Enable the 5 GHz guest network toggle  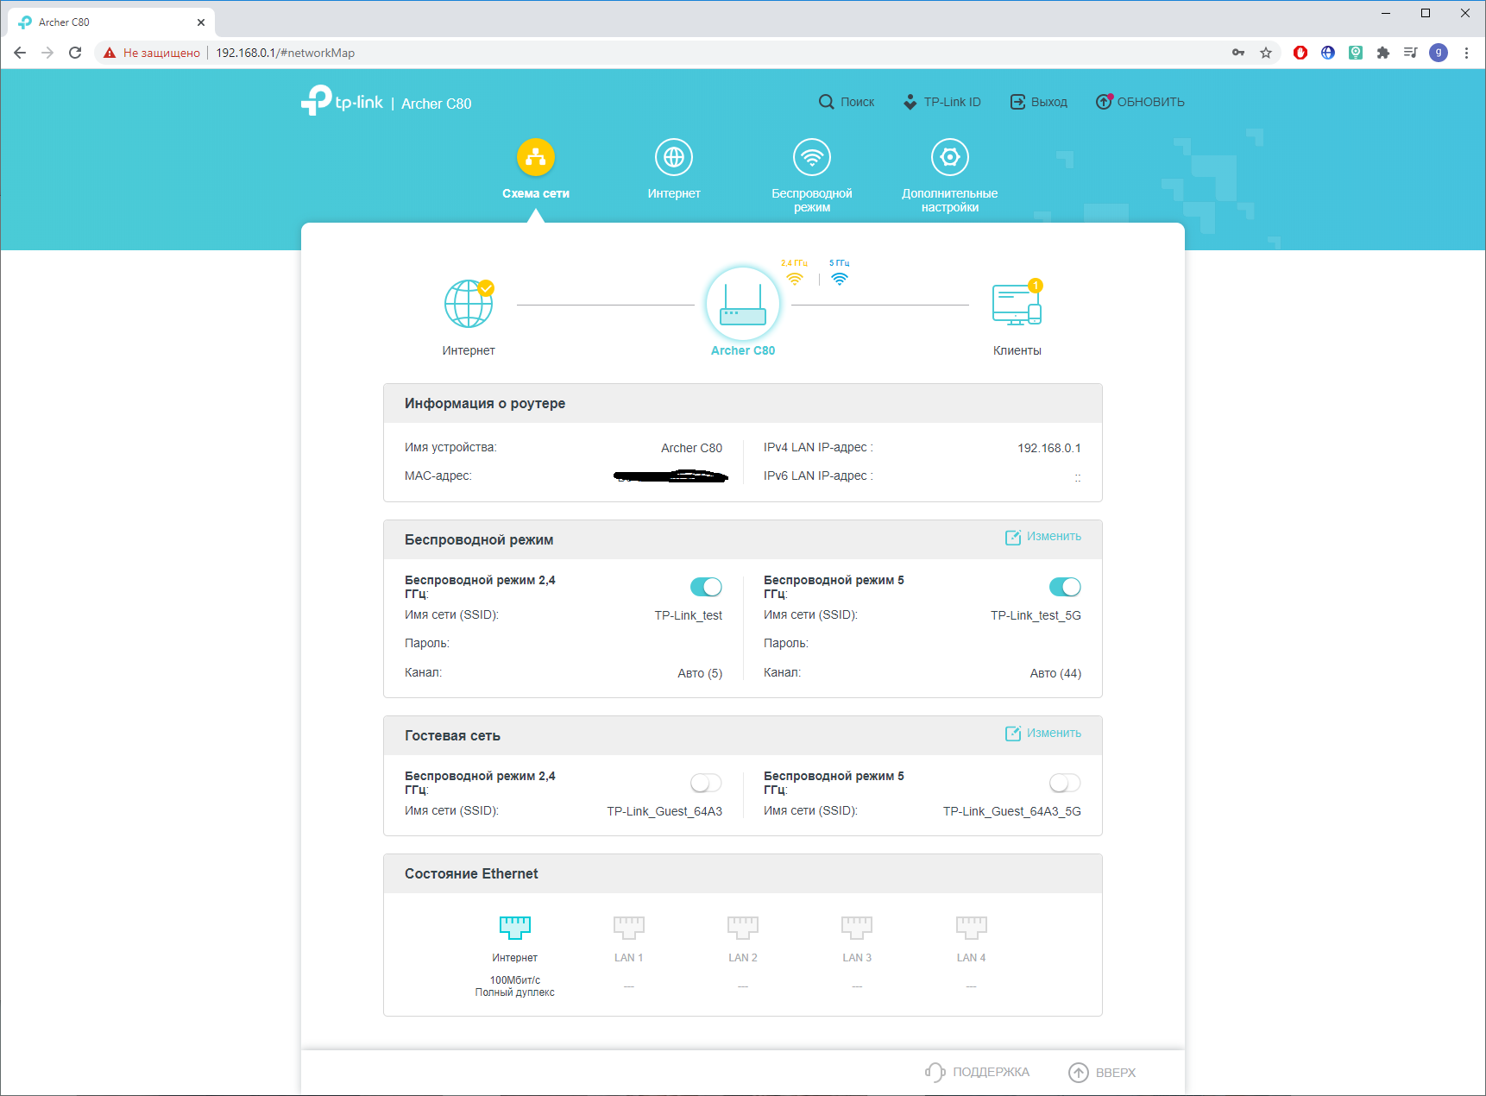click(1064, 783)
